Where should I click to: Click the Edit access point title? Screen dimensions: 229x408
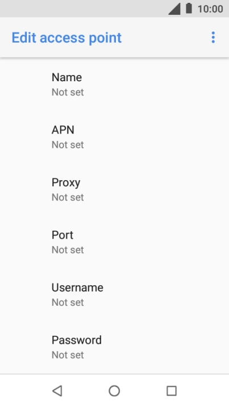click(x=66, y=38)
